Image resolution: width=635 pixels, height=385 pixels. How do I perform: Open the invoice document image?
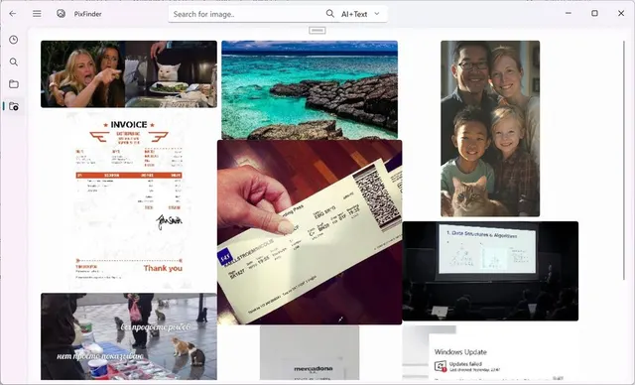(129, 200)
